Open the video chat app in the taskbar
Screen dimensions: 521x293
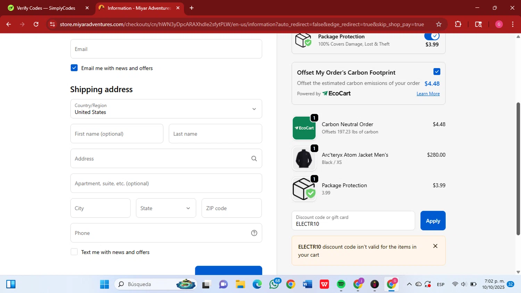tap(223, 284)
